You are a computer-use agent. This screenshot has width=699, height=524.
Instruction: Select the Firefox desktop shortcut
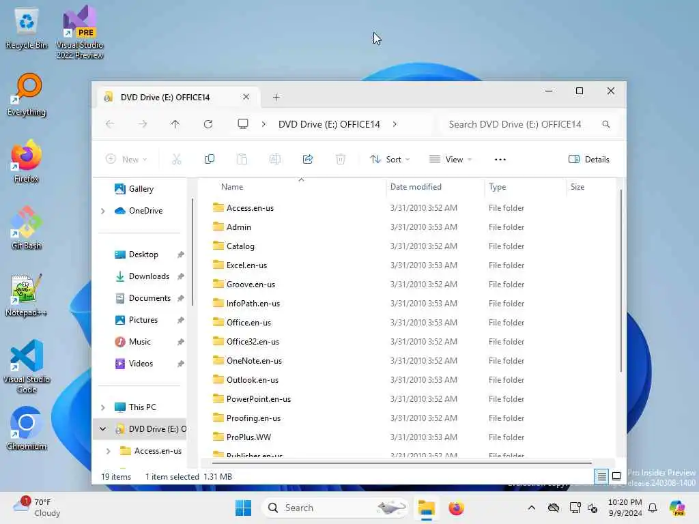click(27, 161)
